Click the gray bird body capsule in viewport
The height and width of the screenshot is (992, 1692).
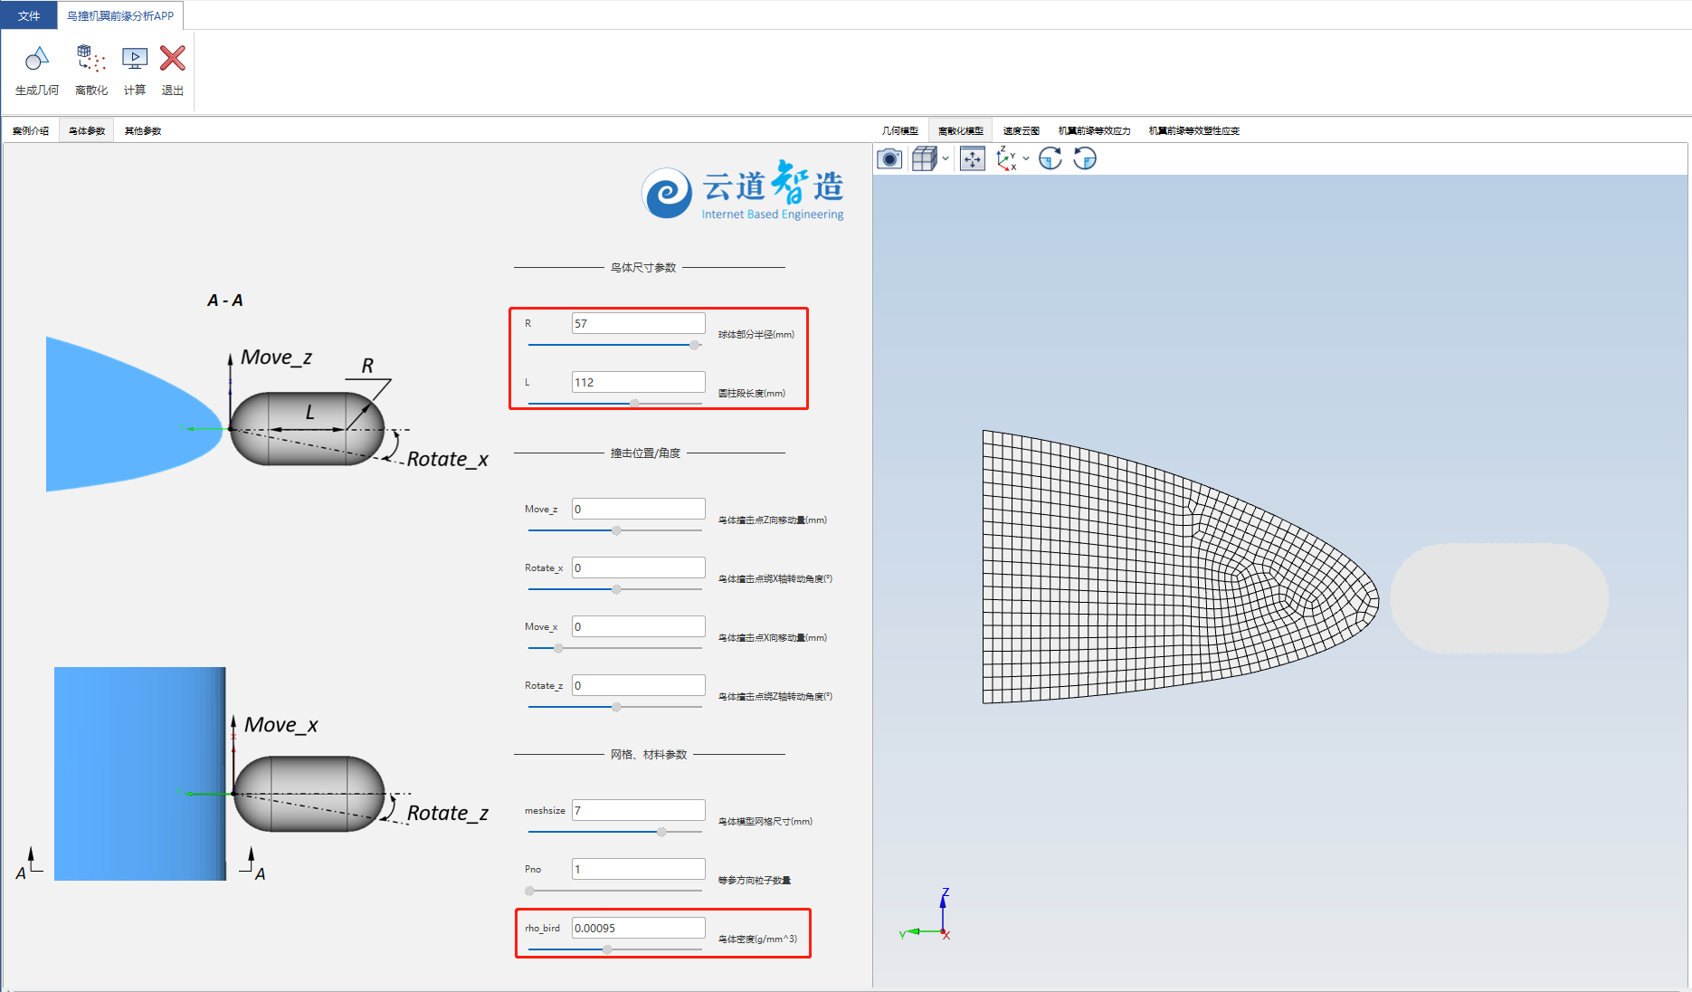[x=1499, y=598]
